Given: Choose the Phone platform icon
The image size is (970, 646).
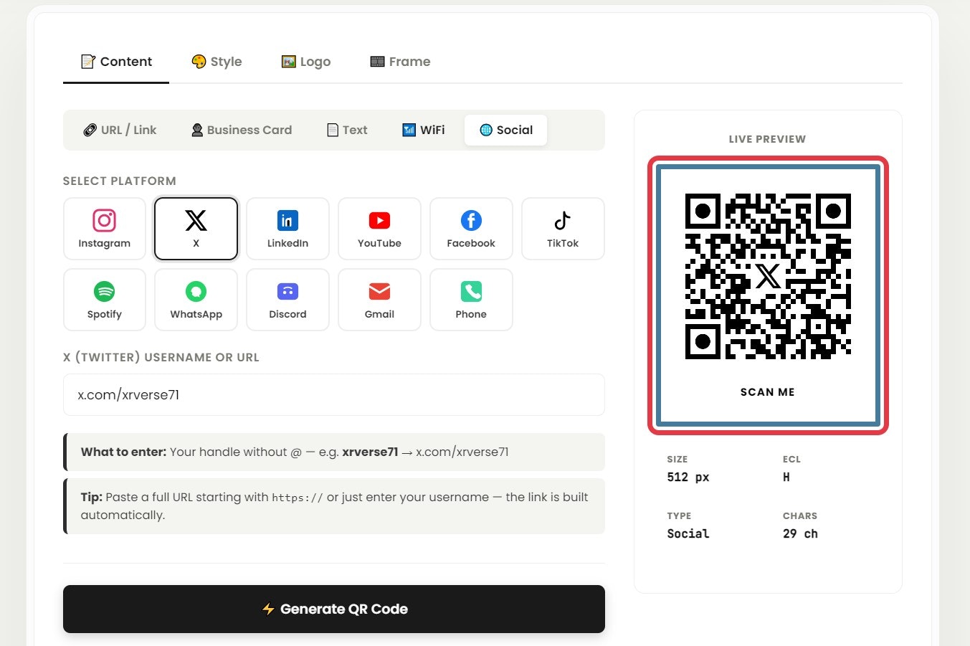Looking at the screenshot, I should coord(471,299).
